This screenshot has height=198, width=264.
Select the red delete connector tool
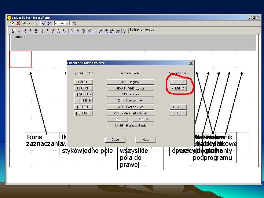pyautogui.click(x=53, y=31)
